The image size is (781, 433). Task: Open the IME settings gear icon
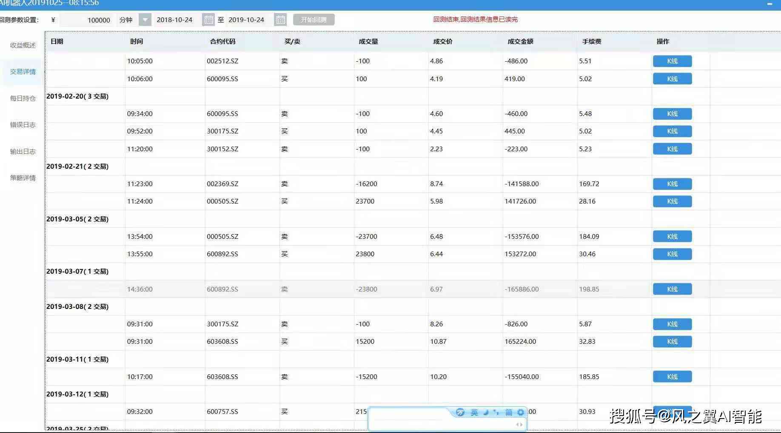click(x=521, y=412)
